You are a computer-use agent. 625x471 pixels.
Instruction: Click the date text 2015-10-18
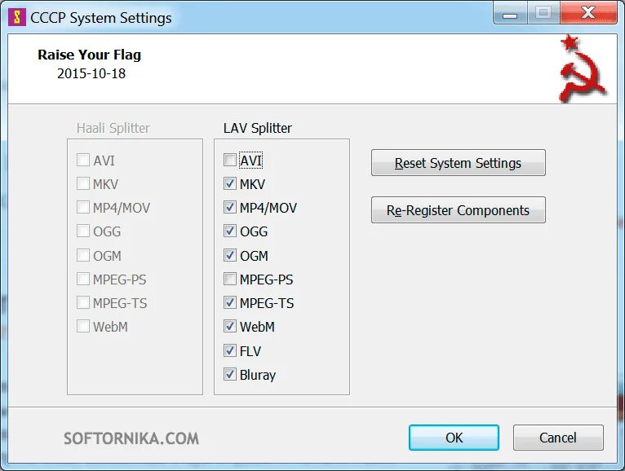pos(91,73)
